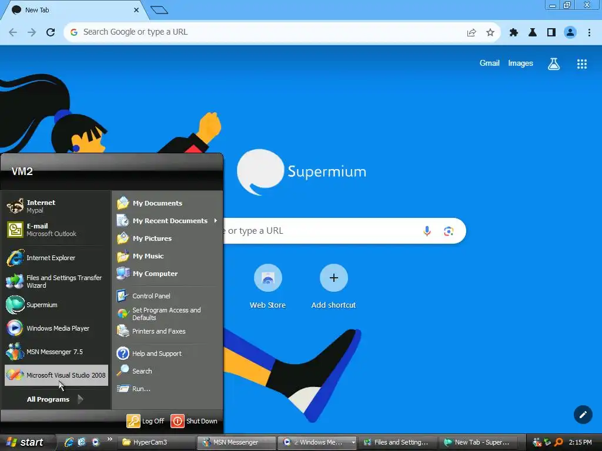Image resolution: width=602 pixels, height=451 pixels.
Task: Open Internet Explorer from Start menu
Action: [56, 258]
